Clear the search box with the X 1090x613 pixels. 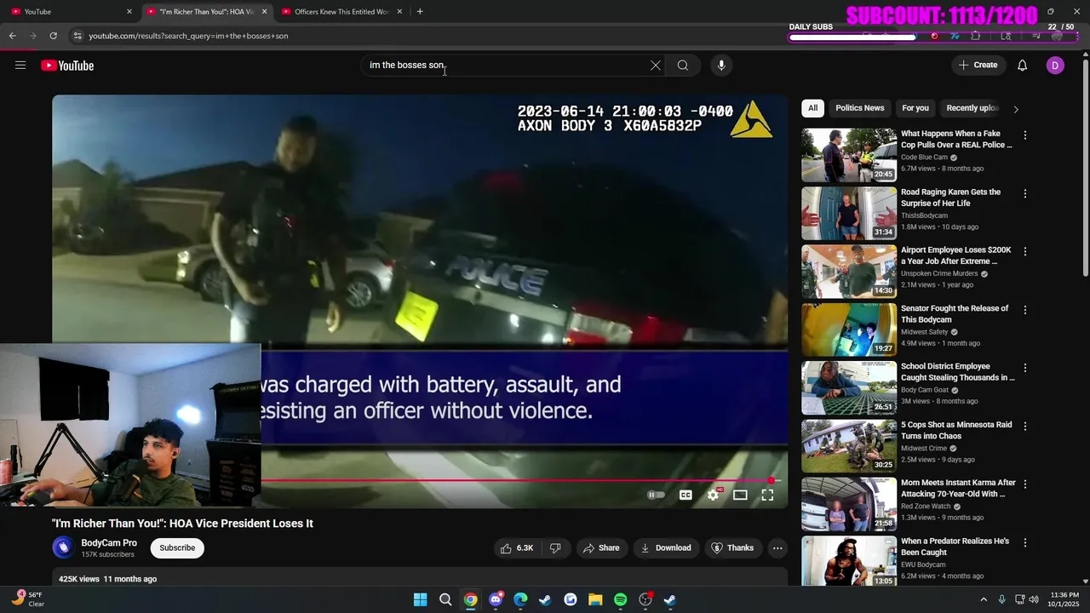pyautogui.click(x=656, y=66)
